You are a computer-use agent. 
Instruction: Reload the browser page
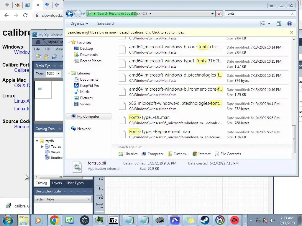(25, 15)
